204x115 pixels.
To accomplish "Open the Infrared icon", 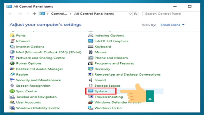I will (12, 41).
